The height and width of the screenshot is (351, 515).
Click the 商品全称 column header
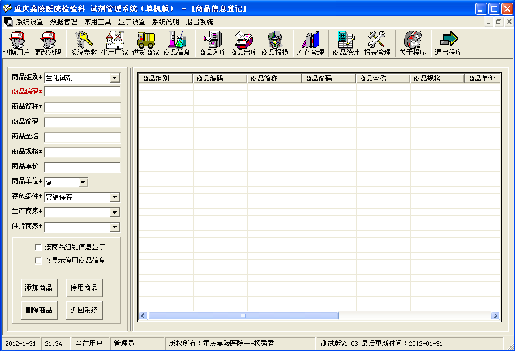pyautogui.click(x=383, y=79)
